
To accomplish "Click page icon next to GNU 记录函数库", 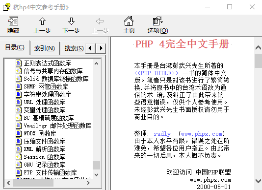I will pos(19,165).
